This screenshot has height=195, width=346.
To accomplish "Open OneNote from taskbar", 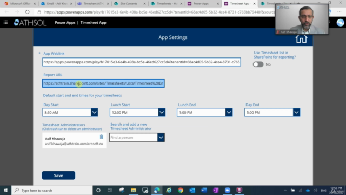I will 216,190.
